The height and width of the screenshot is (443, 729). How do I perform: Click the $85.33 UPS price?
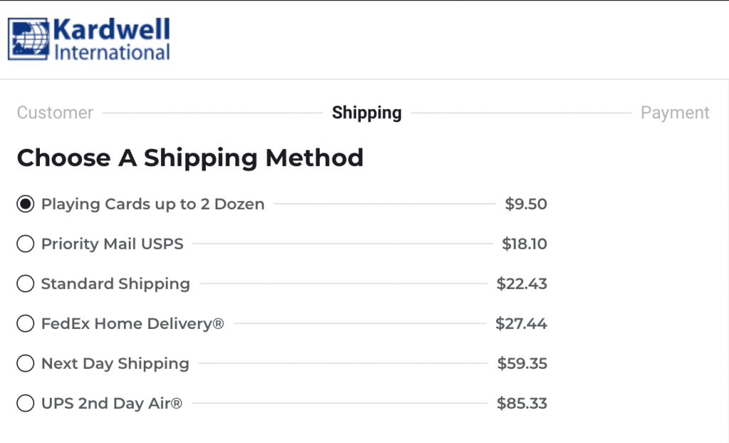click(522, 403)
